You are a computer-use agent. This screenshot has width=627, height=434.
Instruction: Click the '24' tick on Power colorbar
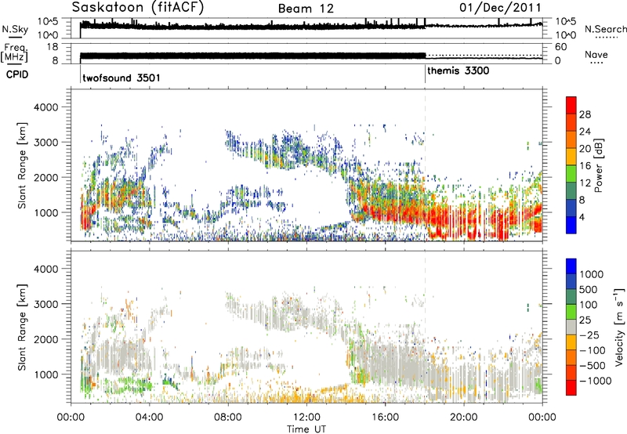[585, 132]
